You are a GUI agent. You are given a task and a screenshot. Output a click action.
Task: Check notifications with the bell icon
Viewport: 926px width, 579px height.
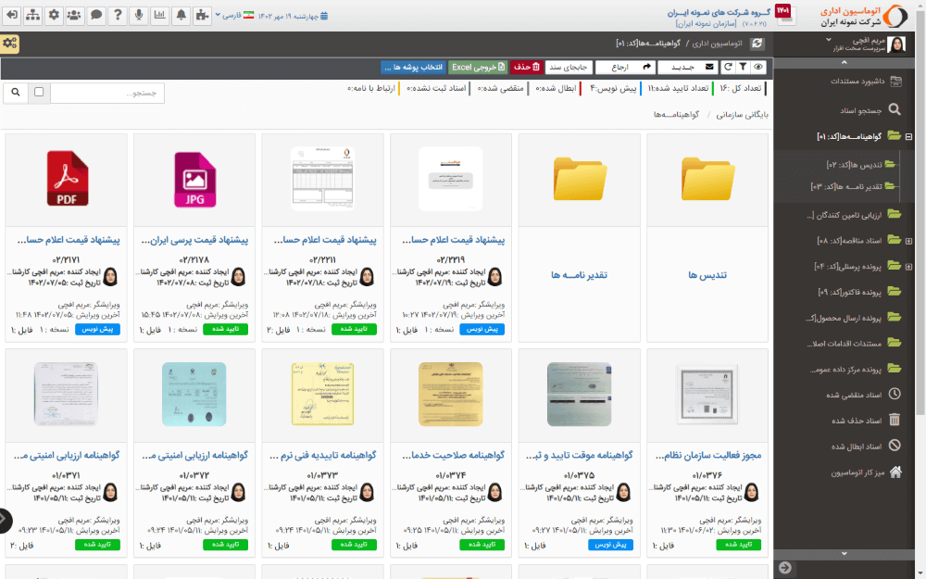[181, 15]
